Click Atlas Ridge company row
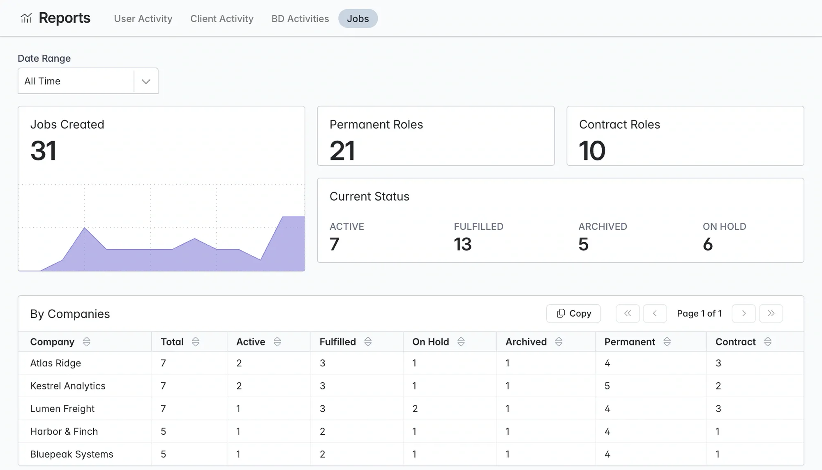This screenshot has height=470, width=822. 411,363
